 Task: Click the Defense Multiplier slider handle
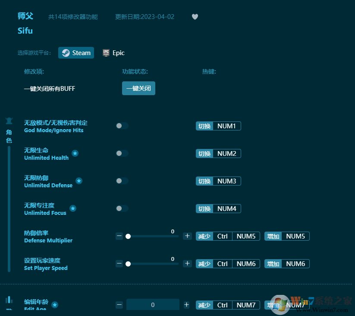coord(128,236)
